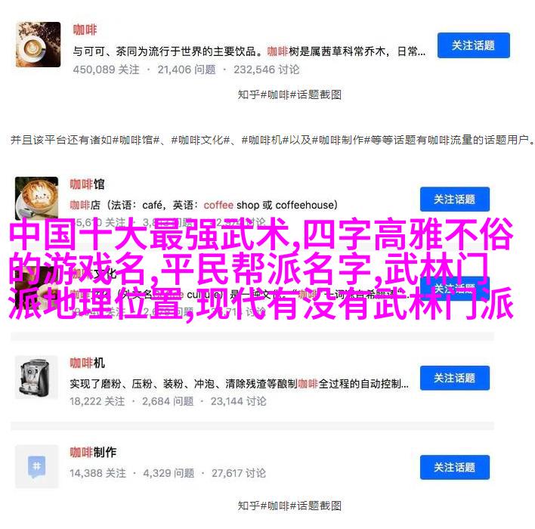Click the 232,546 讨论 count for 咖啡
Viewport: 535px width, 529px height.
[x=267, y=70]
